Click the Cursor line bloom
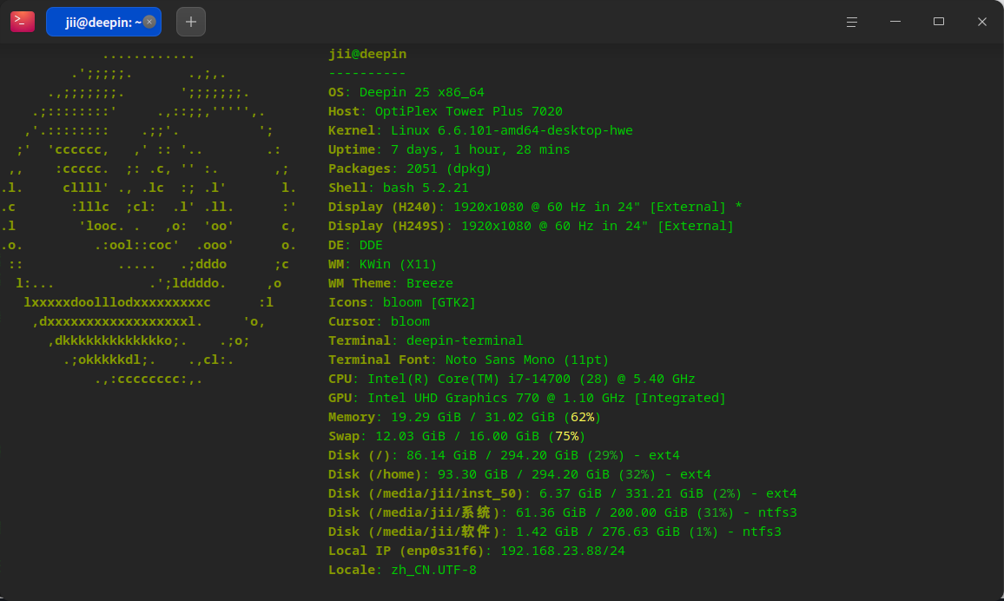The width and height of the screenshot is (1004, 601). (x=379, y=322)
